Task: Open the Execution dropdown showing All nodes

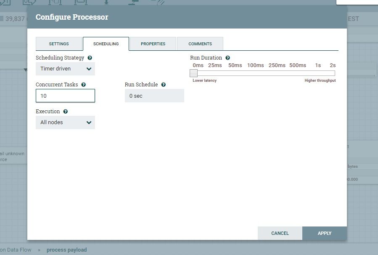Action: [65, 122]
